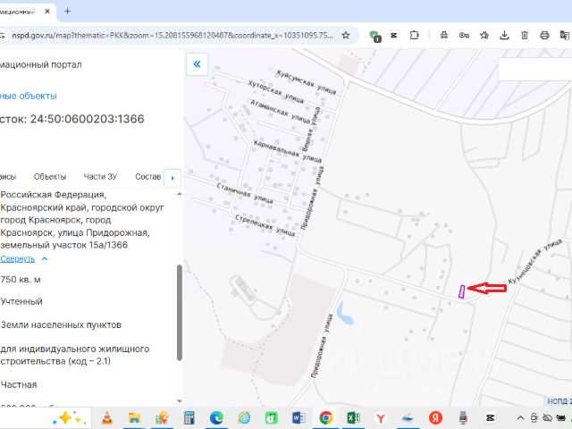Open the Translate page icon
Viewport: 572px width, 429px height.
coord(565,36)
